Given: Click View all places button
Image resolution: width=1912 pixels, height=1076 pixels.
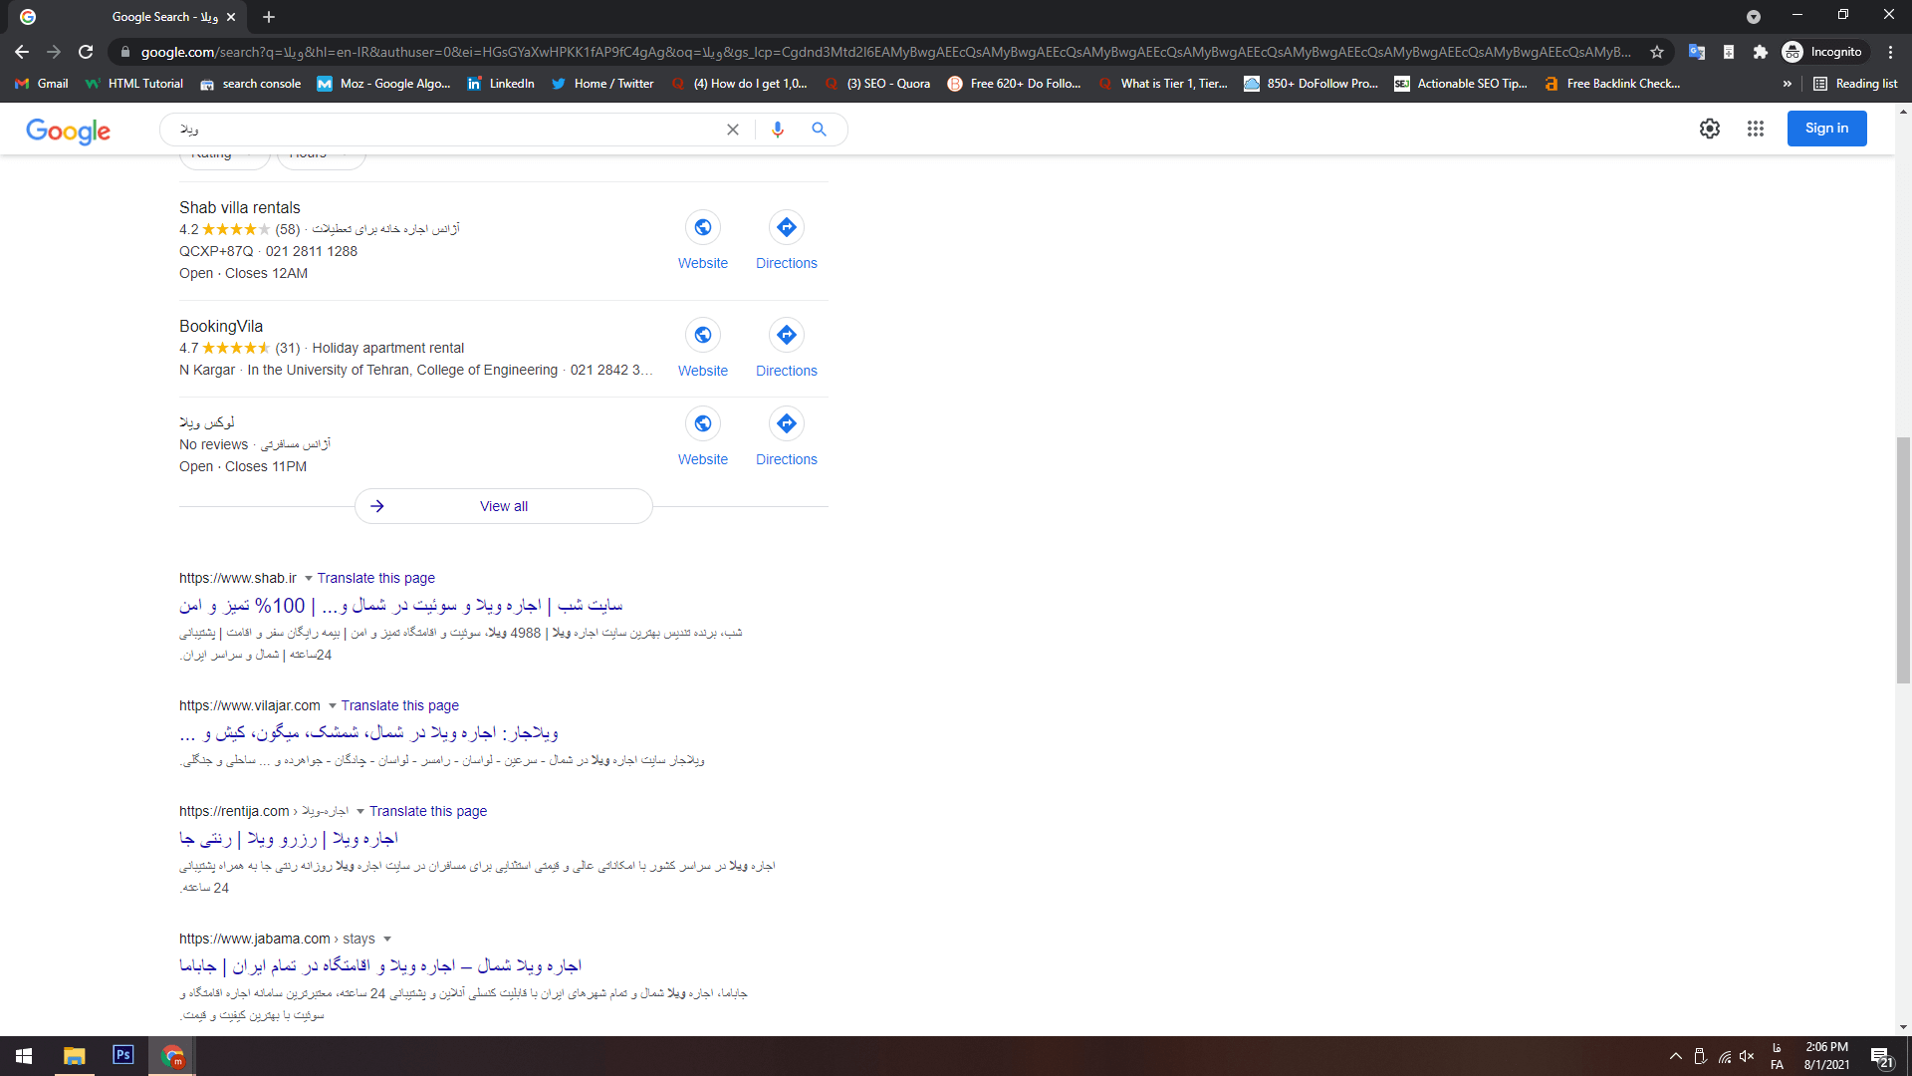Looking at the screenshot, I should point(504,506).
